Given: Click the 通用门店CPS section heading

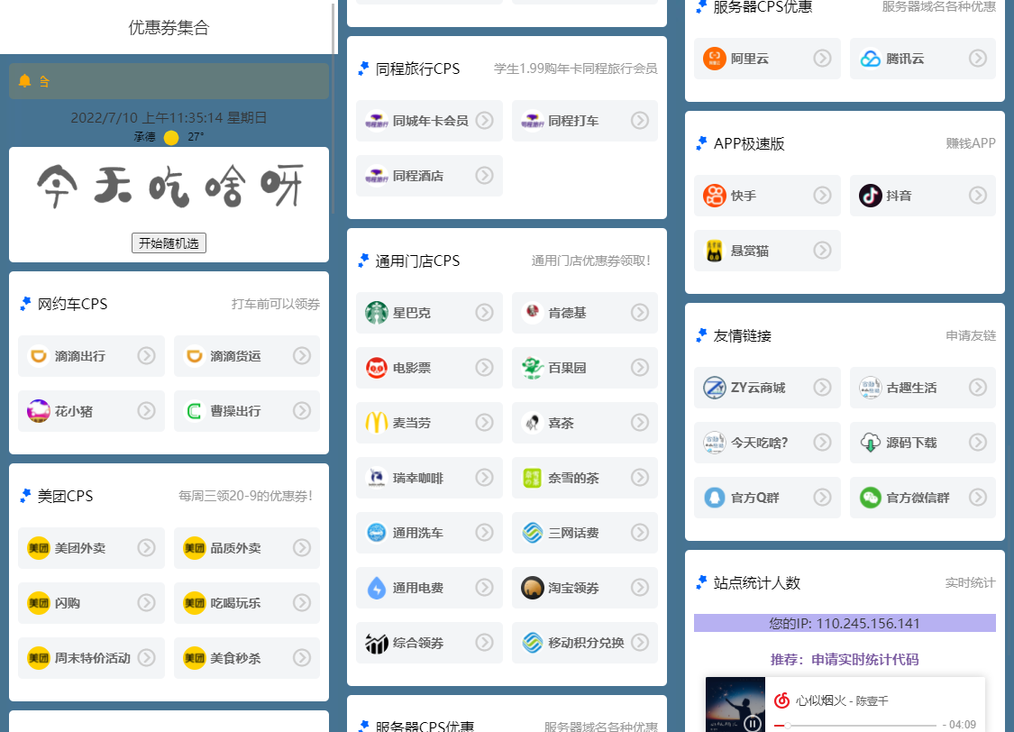Looking at the screenshot, I should [417, 261].
